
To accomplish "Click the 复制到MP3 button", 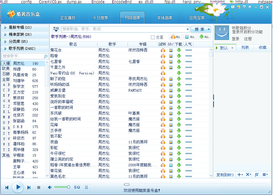I will [225, 175].
